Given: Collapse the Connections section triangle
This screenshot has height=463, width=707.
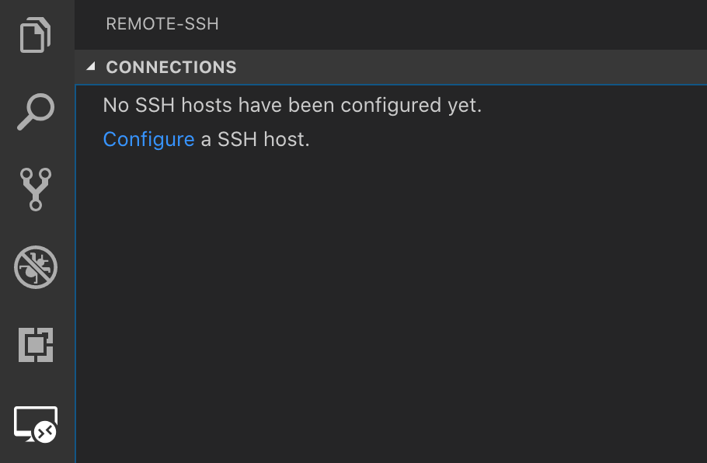Looking at the screenshot, I should point(91,67).
